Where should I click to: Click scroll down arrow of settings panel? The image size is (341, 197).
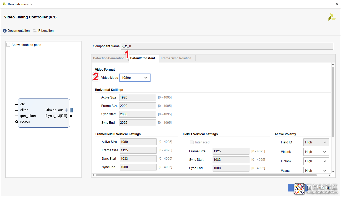(x=333, y=171)
